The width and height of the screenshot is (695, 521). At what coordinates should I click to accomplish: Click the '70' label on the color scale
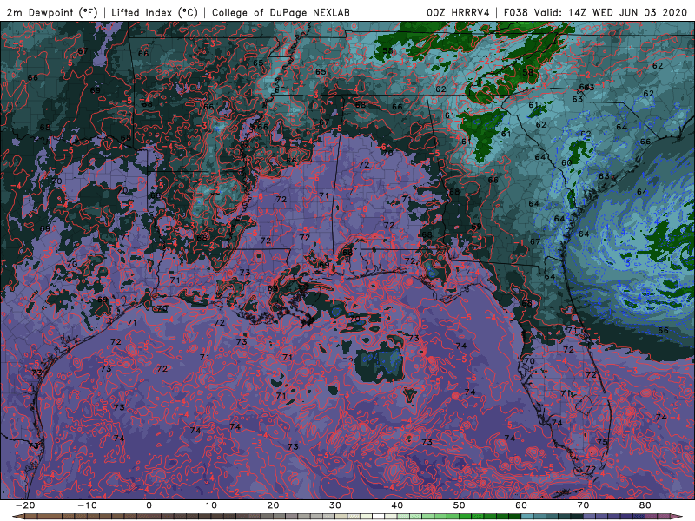point(583,505)
